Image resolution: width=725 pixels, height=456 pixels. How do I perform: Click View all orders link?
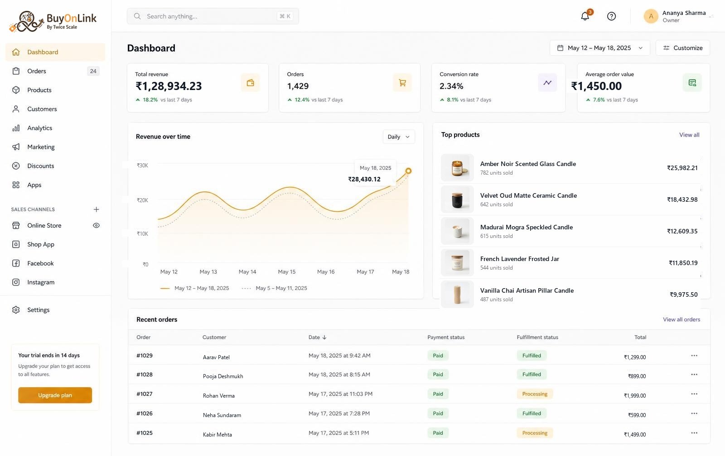pyautogui.click(x=681, y=319)
